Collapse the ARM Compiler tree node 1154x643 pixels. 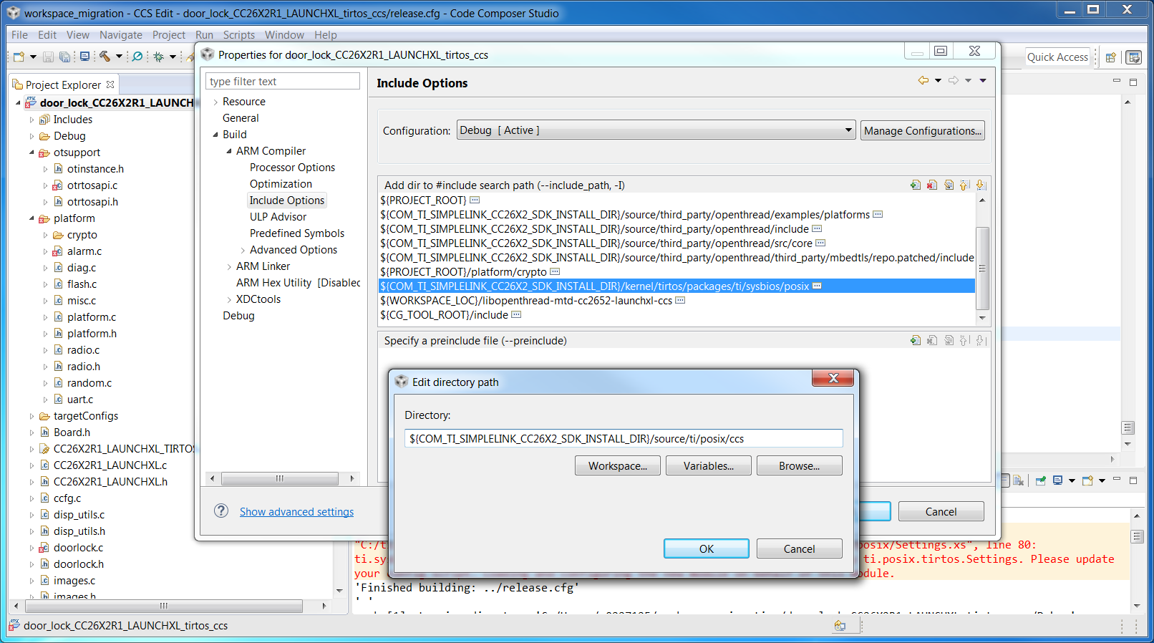tap(229, 151)
